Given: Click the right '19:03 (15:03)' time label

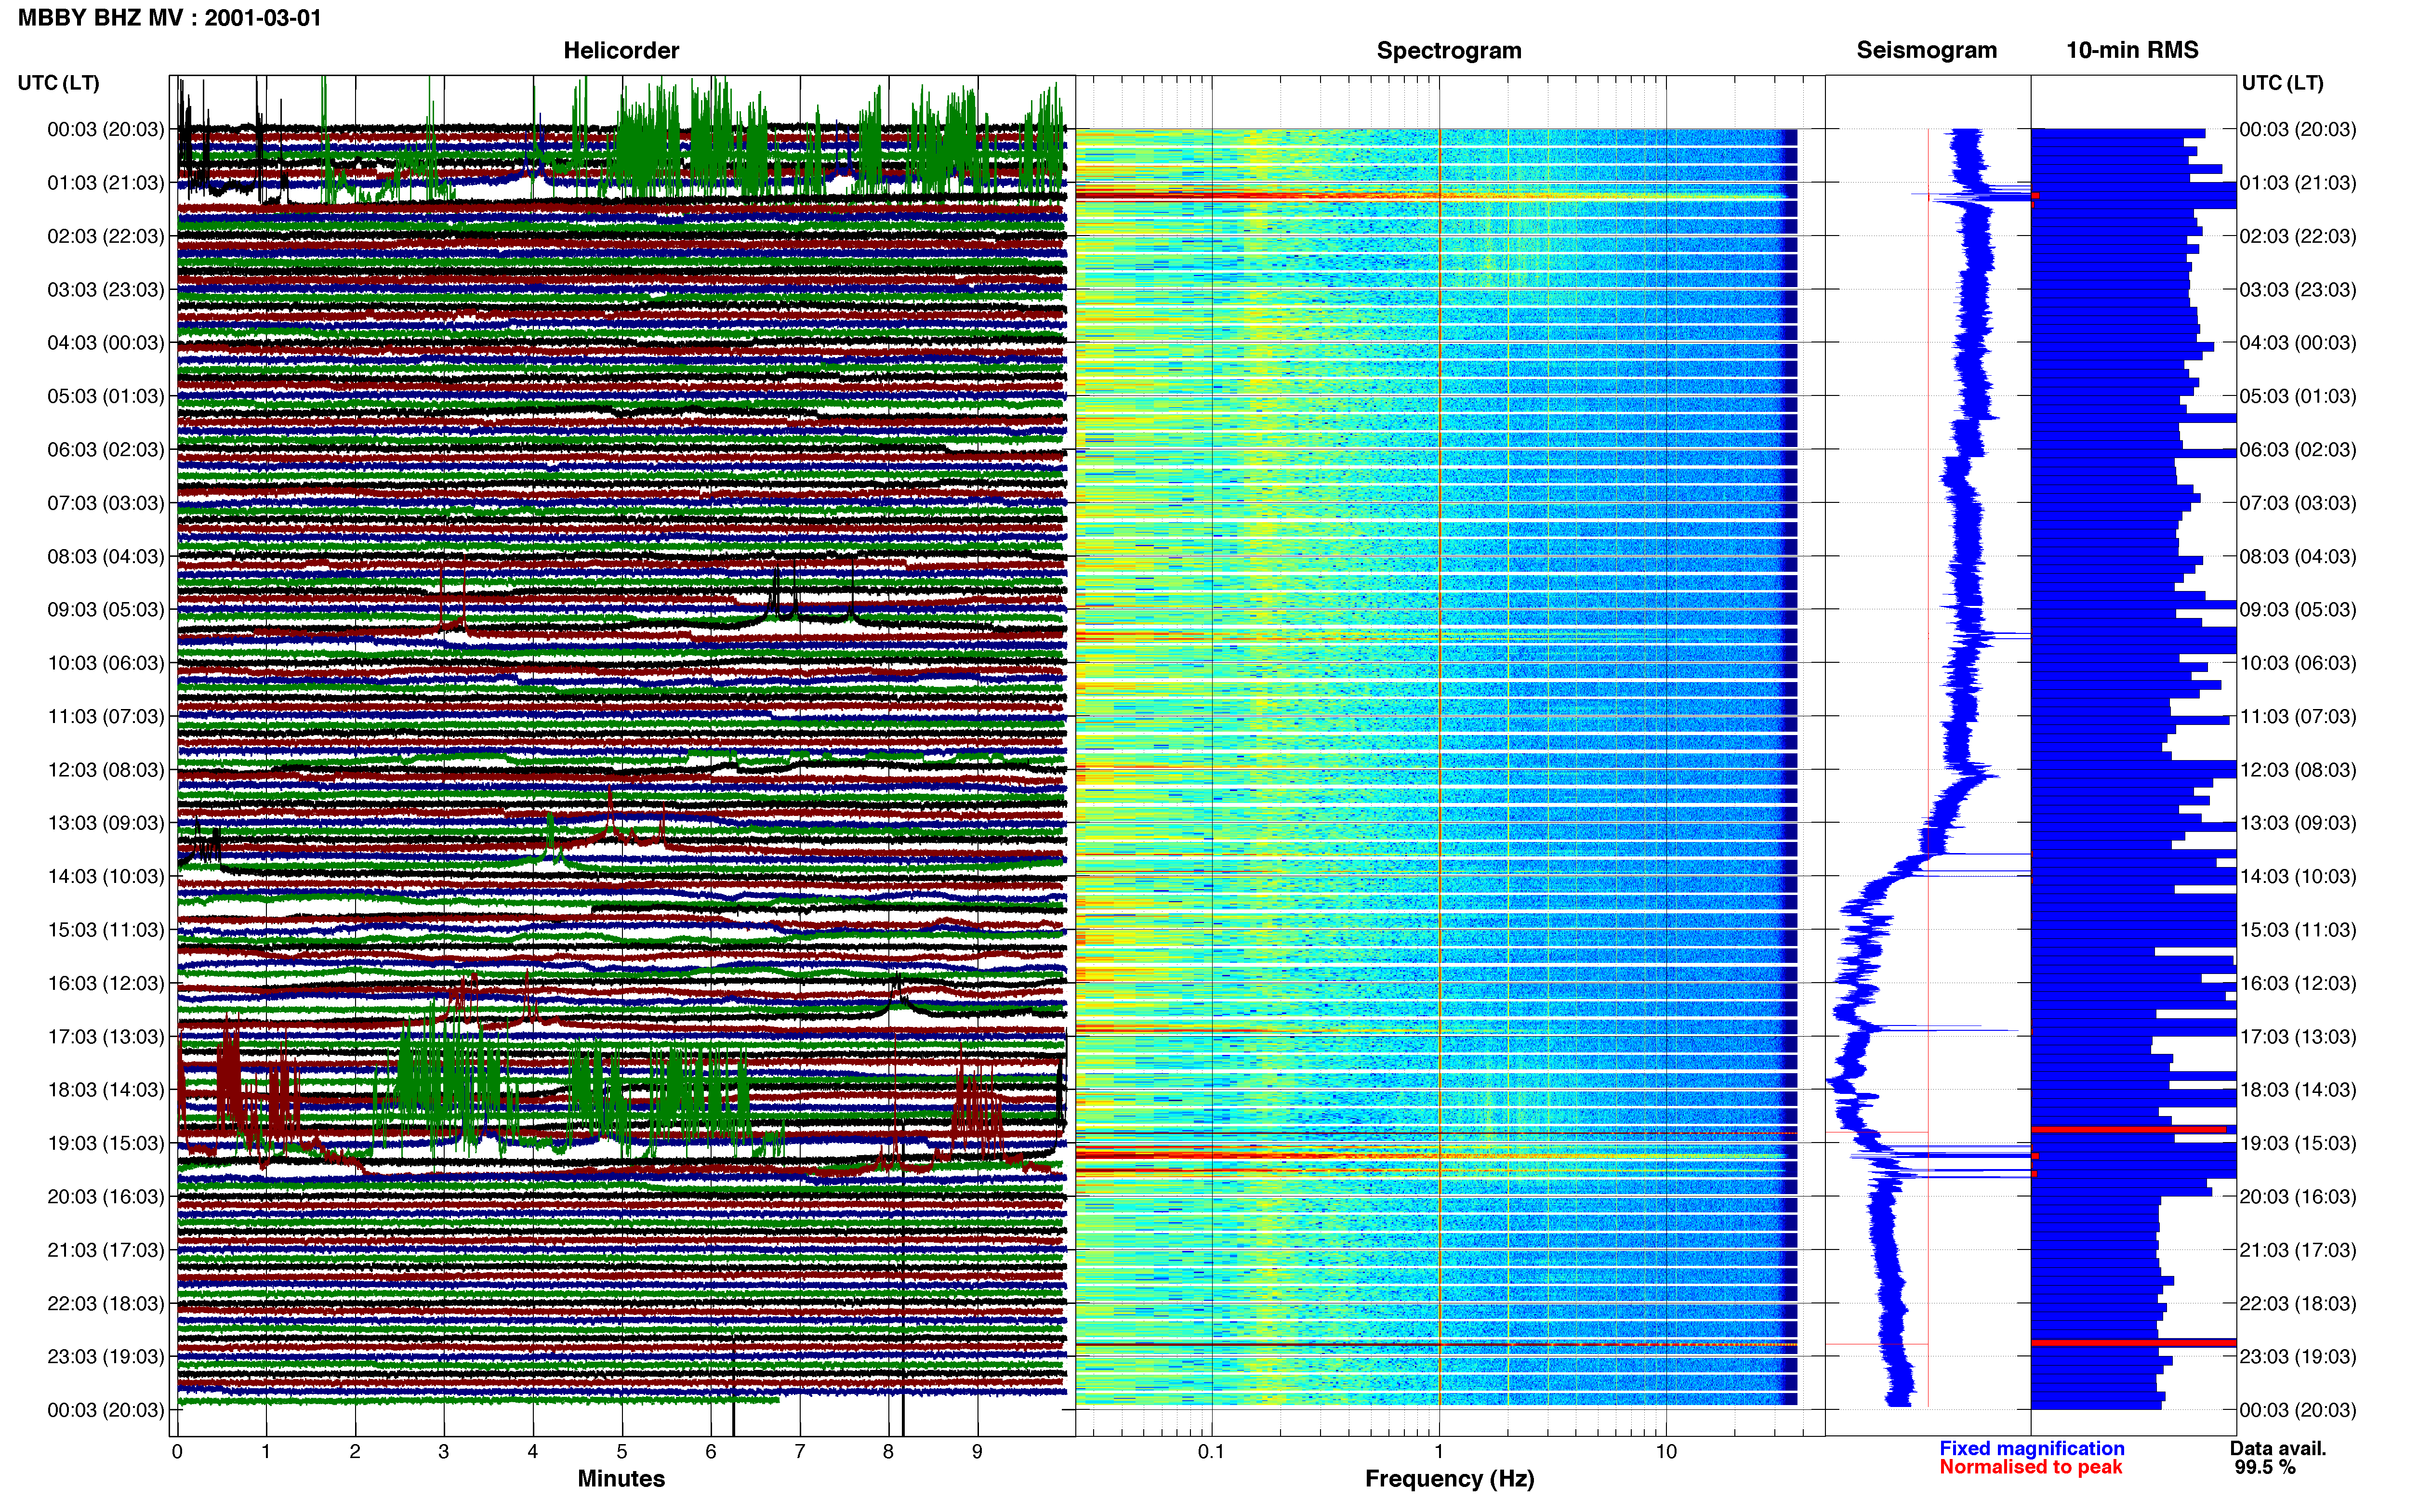Looking at the screenshot, I should pyautogui.click(x=2298, y=1143).
